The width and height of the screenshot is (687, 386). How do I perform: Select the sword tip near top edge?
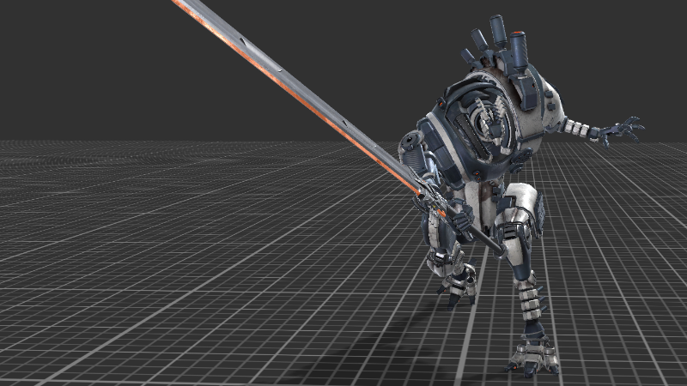tap(182, 4)
